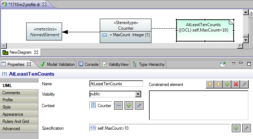Add a new Specification with green plus
This screenshot has width=253, height=139.
coord(236,128)
